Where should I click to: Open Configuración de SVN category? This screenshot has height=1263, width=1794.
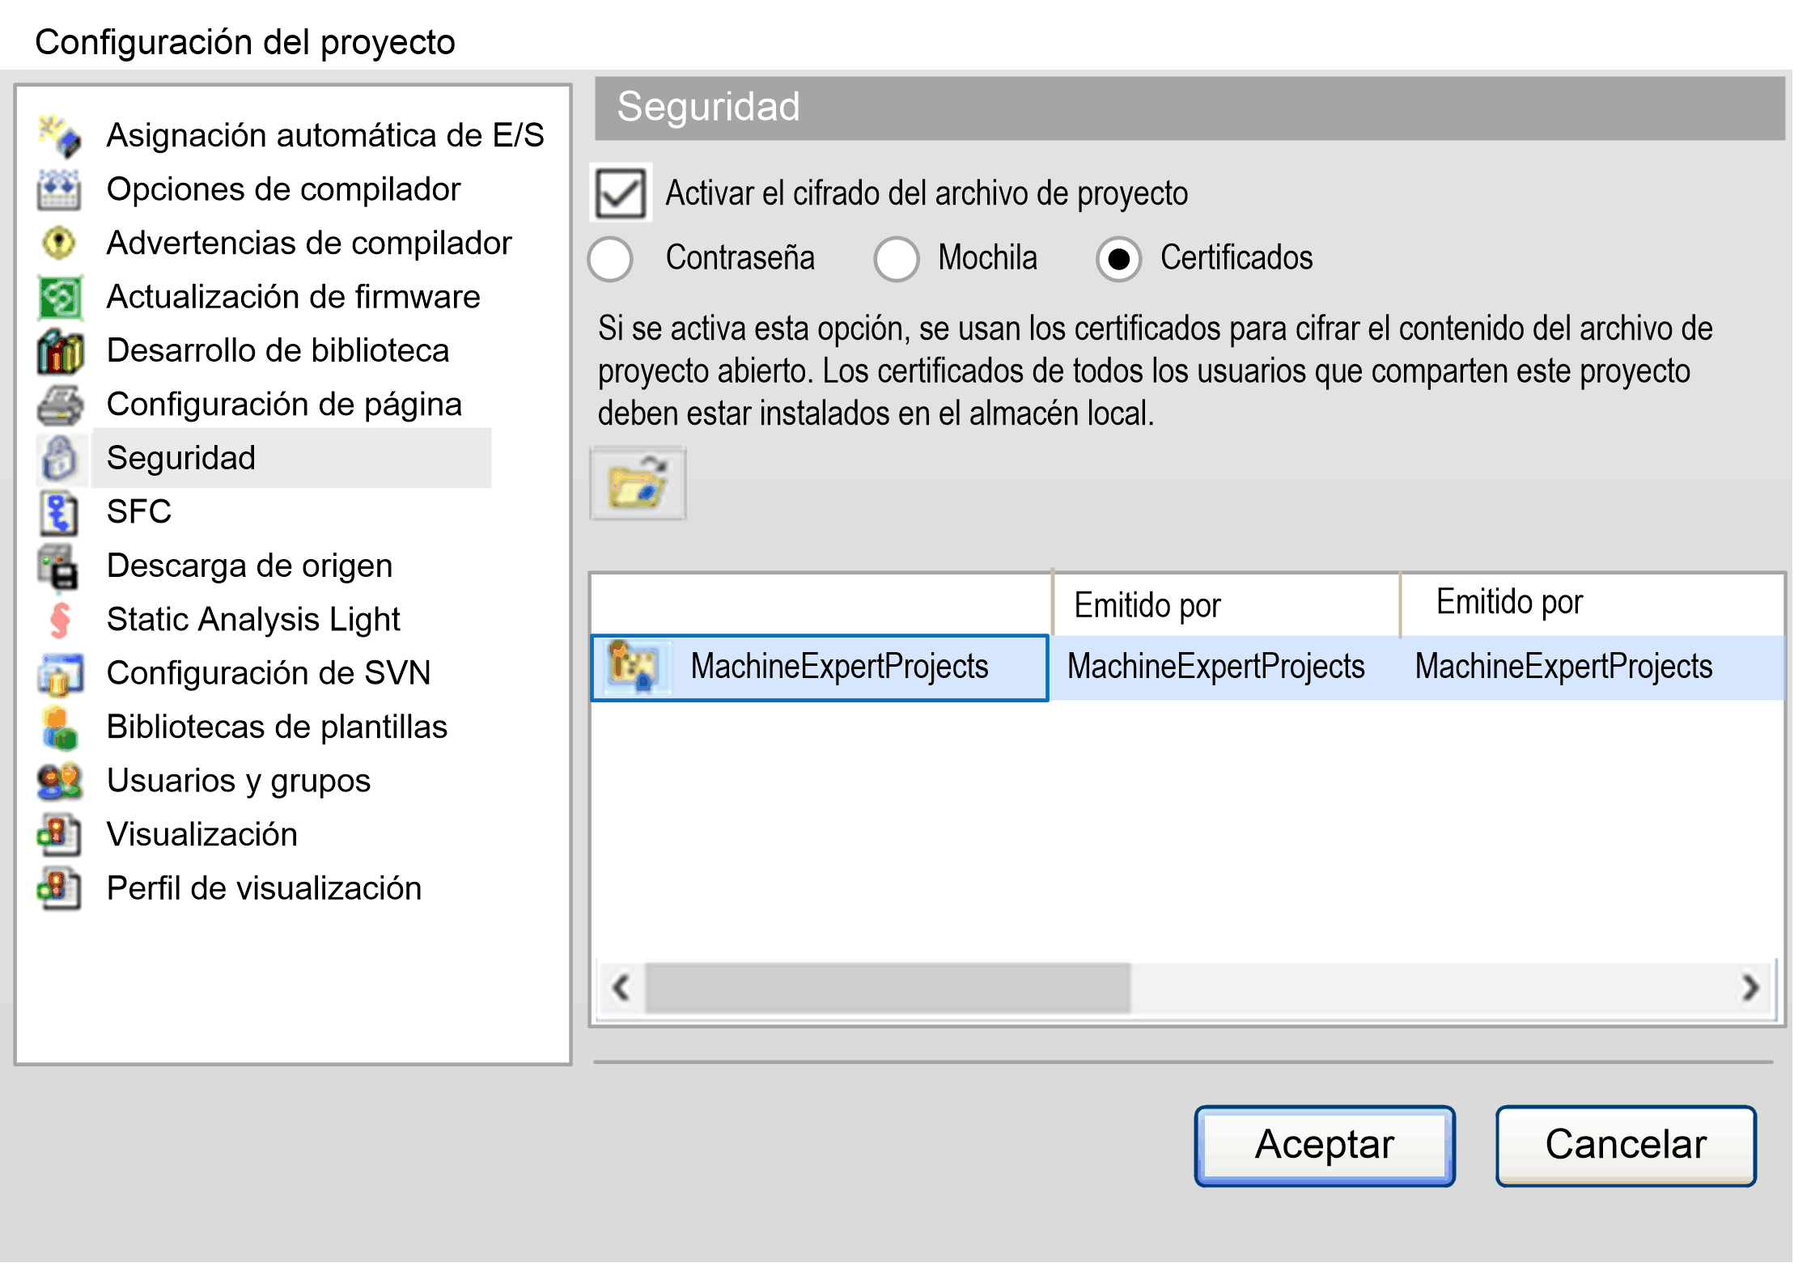click(x=269, y=674)
